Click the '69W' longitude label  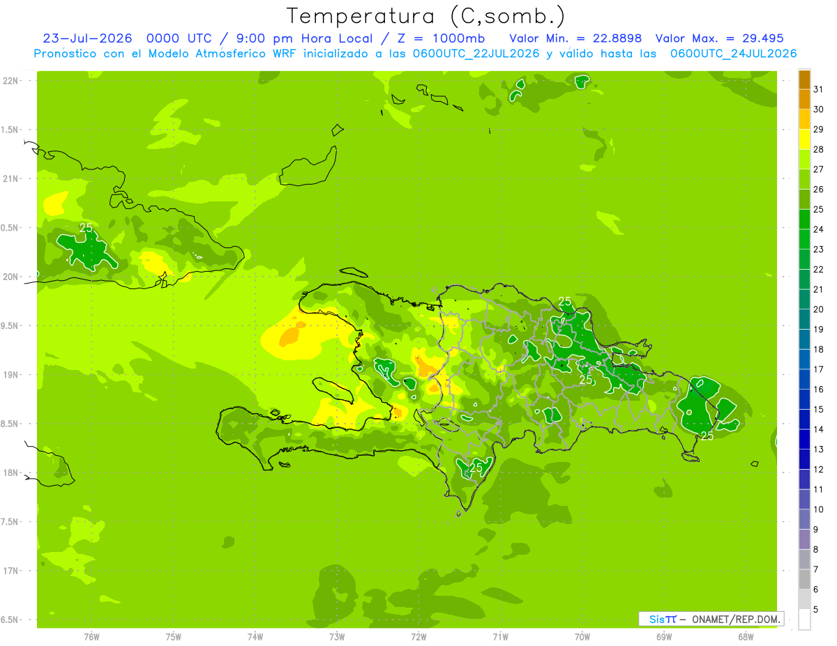point(664,636)
